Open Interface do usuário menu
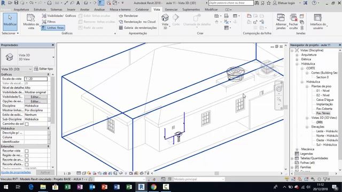 [x=318, y=21]
